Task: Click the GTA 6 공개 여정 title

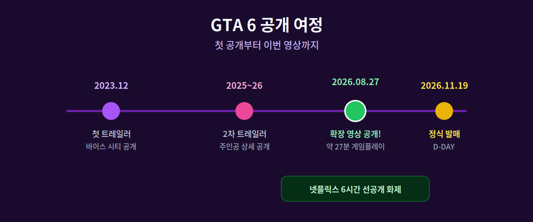Action: pos(266,25)
